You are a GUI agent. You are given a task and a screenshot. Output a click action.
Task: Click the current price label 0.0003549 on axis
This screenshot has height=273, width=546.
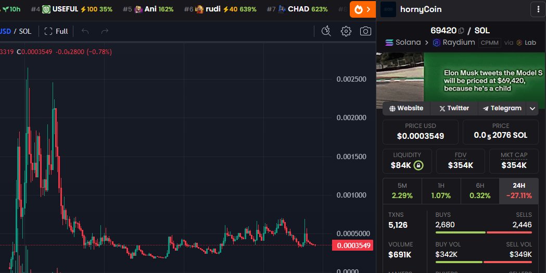tap(353, 245)
